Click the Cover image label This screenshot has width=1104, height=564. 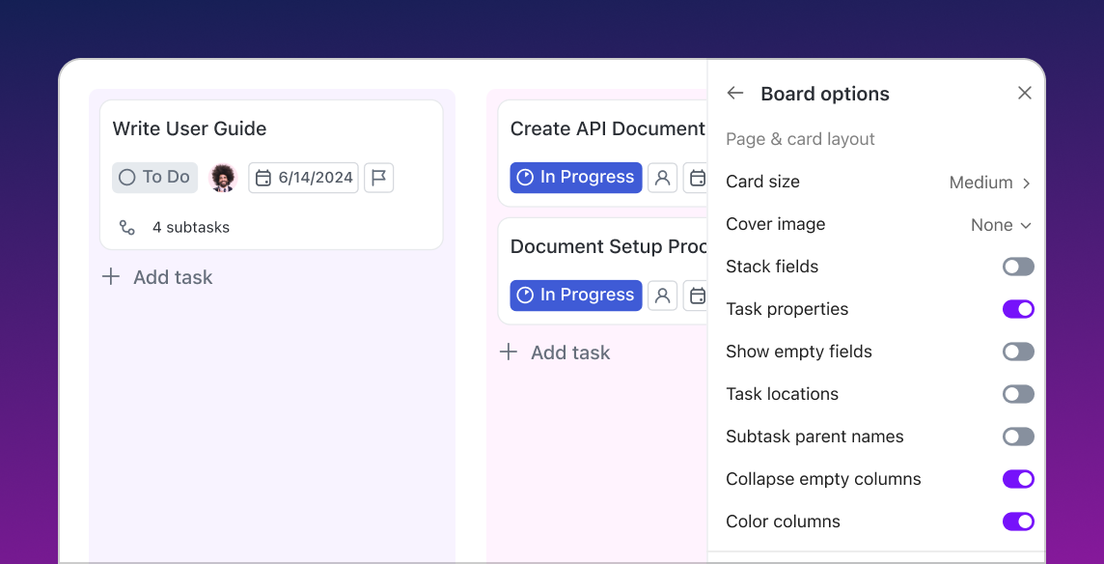[x=775, y=224]
